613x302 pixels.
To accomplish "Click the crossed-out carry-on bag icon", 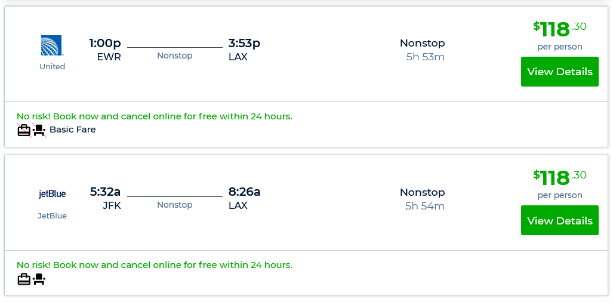I will pos(24,130).
